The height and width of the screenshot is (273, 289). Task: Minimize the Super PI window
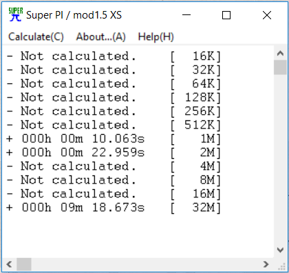point(186,15)
